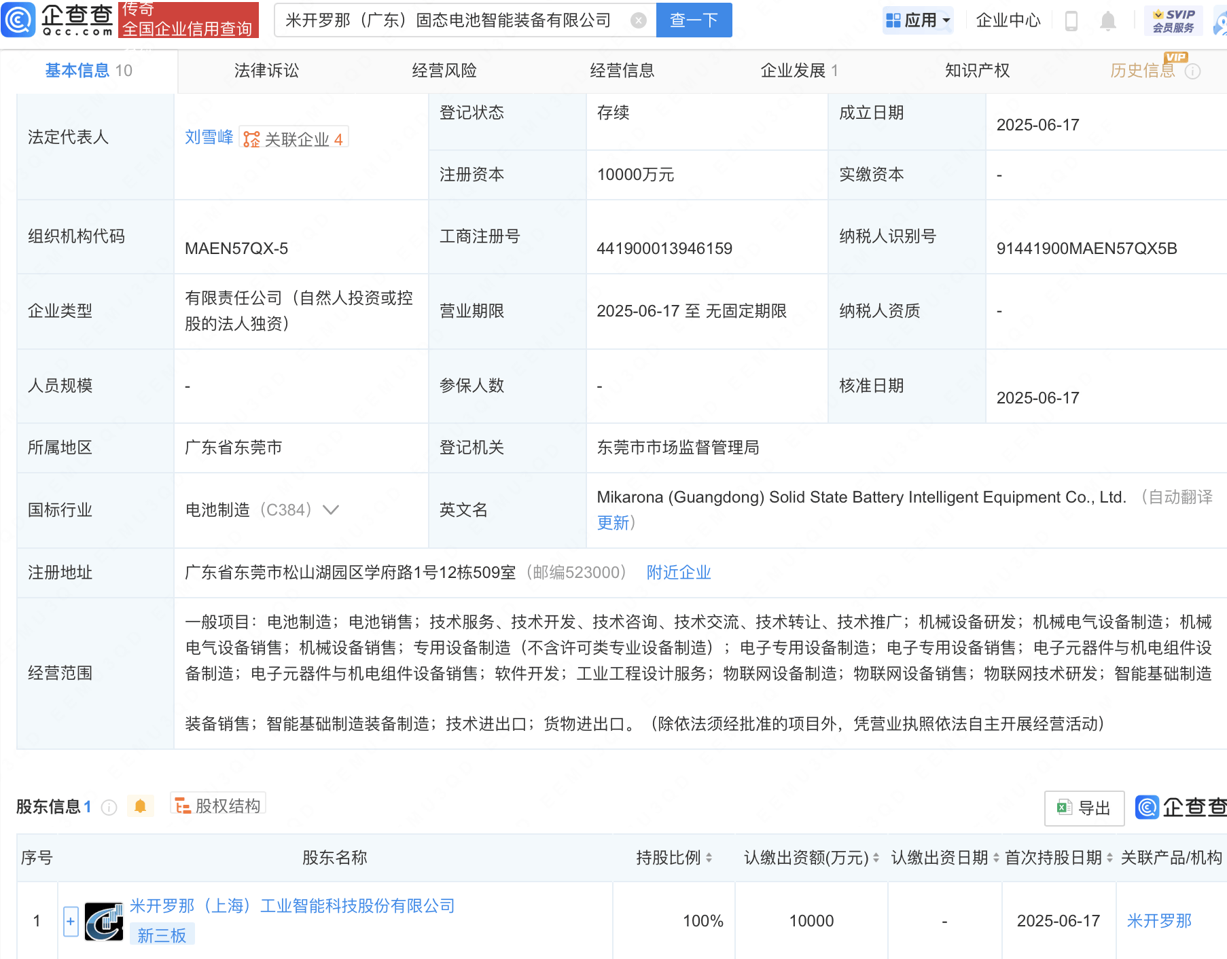The height and width of the screenshot is (959, 1227).
Task: Click the info icon beside 历史信息
Action: [x=1192, y=71]
